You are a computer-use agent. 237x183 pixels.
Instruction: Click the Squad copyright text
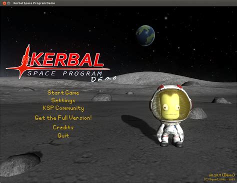[x=219, y=180]
